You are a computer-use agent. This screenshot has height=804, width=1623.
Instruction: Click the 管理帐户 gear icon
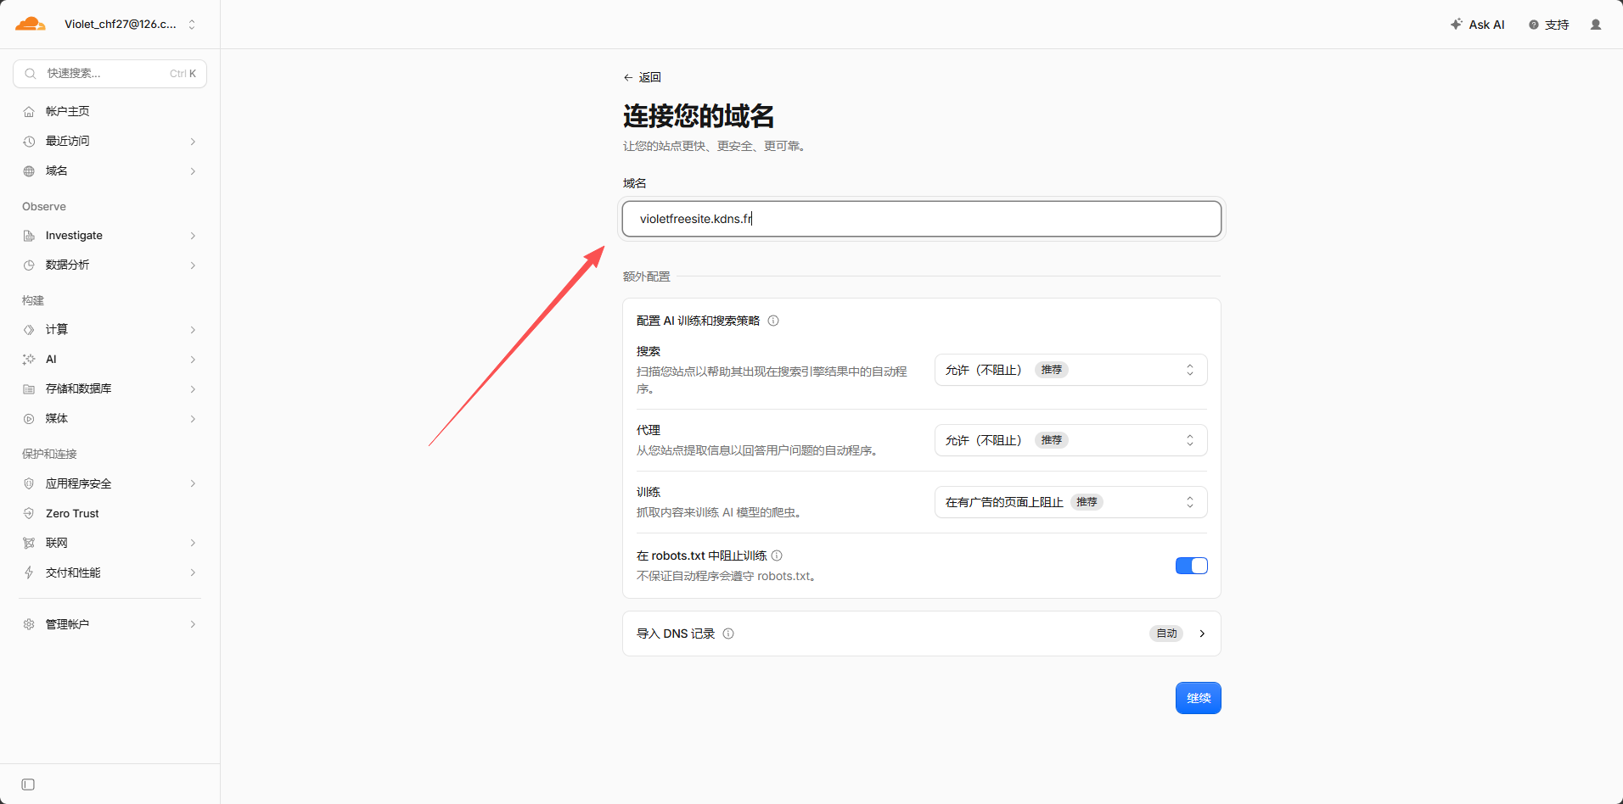(29, 624)
